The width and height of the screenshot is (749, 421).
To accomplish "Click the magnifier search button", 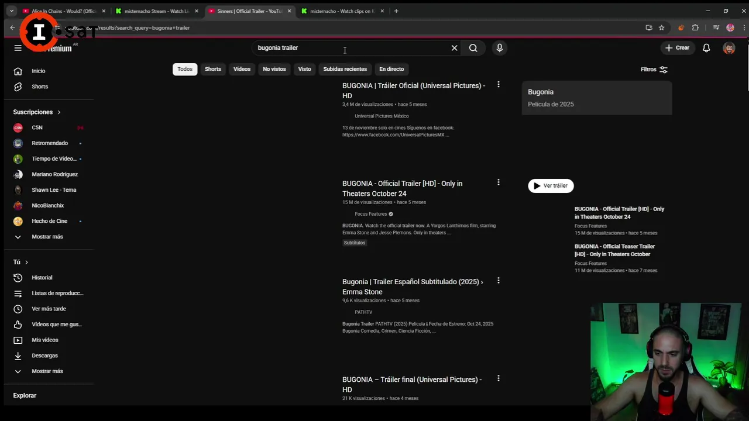I will (473, 48).
